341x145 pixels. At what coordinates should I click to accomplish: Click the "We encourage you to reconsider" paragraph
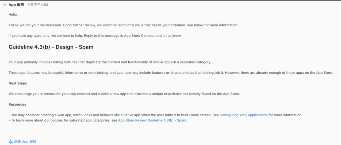tap(124, 94)
